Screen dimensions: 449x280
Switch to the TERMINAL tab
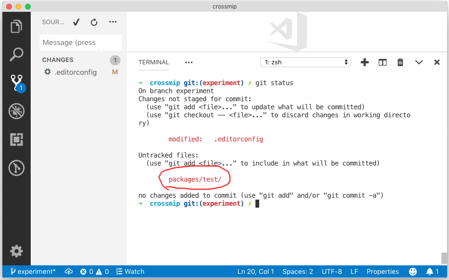click(x=153, y=62)
